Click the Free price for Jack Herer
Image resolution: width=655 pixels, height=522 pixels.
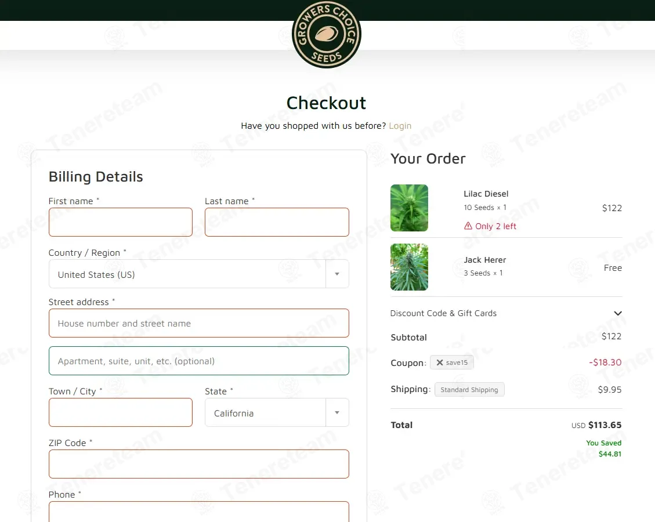pyautogui.click(x=613, y=268)
